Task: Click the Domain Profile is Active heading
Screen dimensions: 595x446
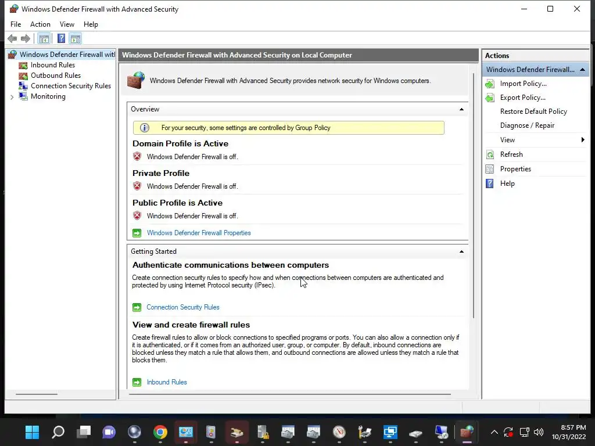Action: pos(180,144)
